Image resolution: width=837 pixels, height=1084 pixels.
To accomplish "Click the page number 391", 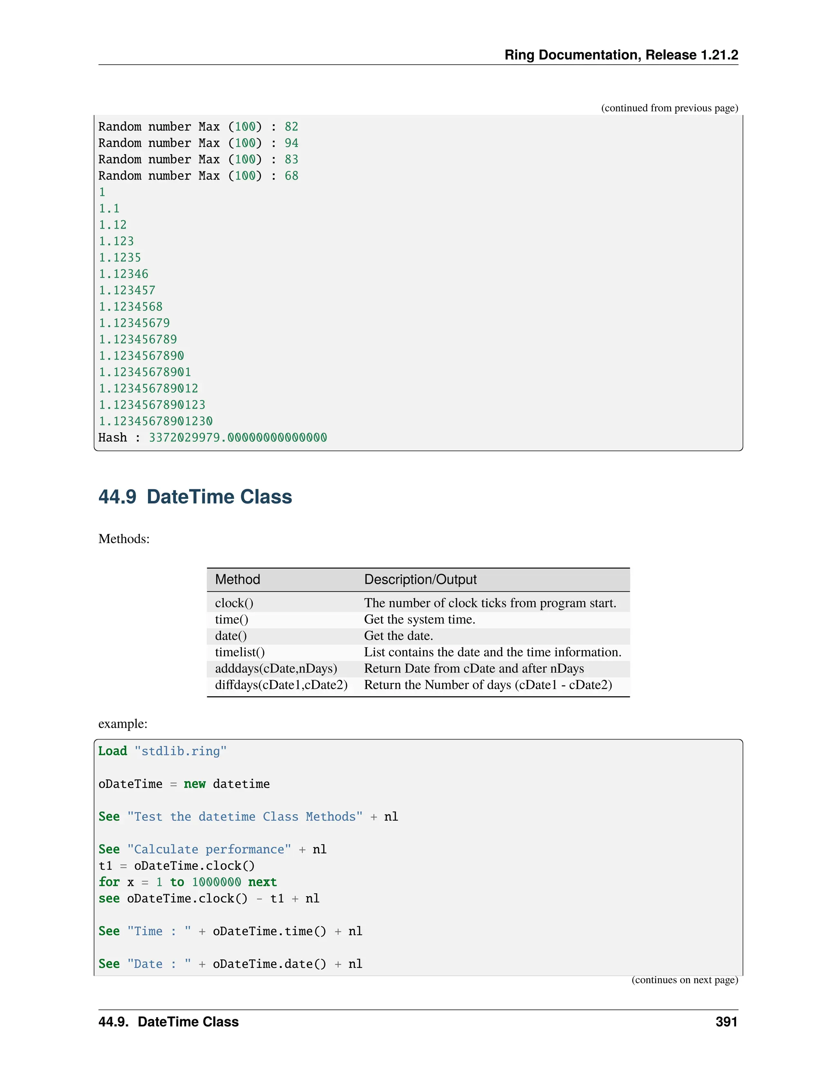I will [x=726, y=1021].
